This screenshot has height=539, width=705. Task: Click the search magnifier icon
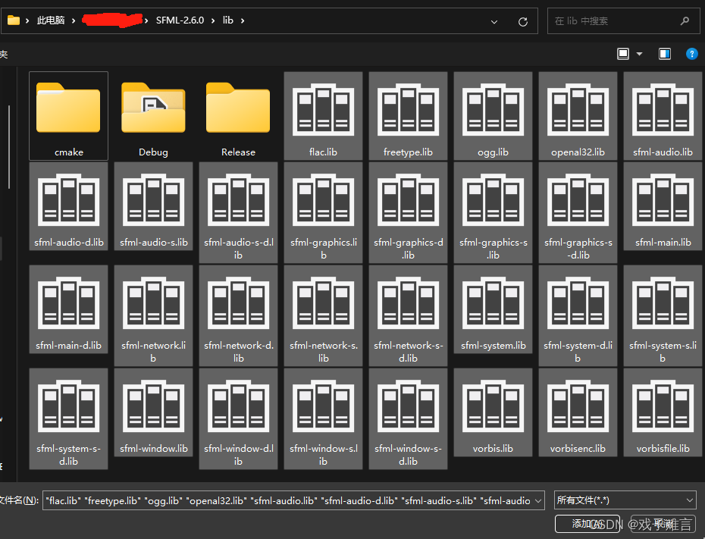[x=685, y=20]
